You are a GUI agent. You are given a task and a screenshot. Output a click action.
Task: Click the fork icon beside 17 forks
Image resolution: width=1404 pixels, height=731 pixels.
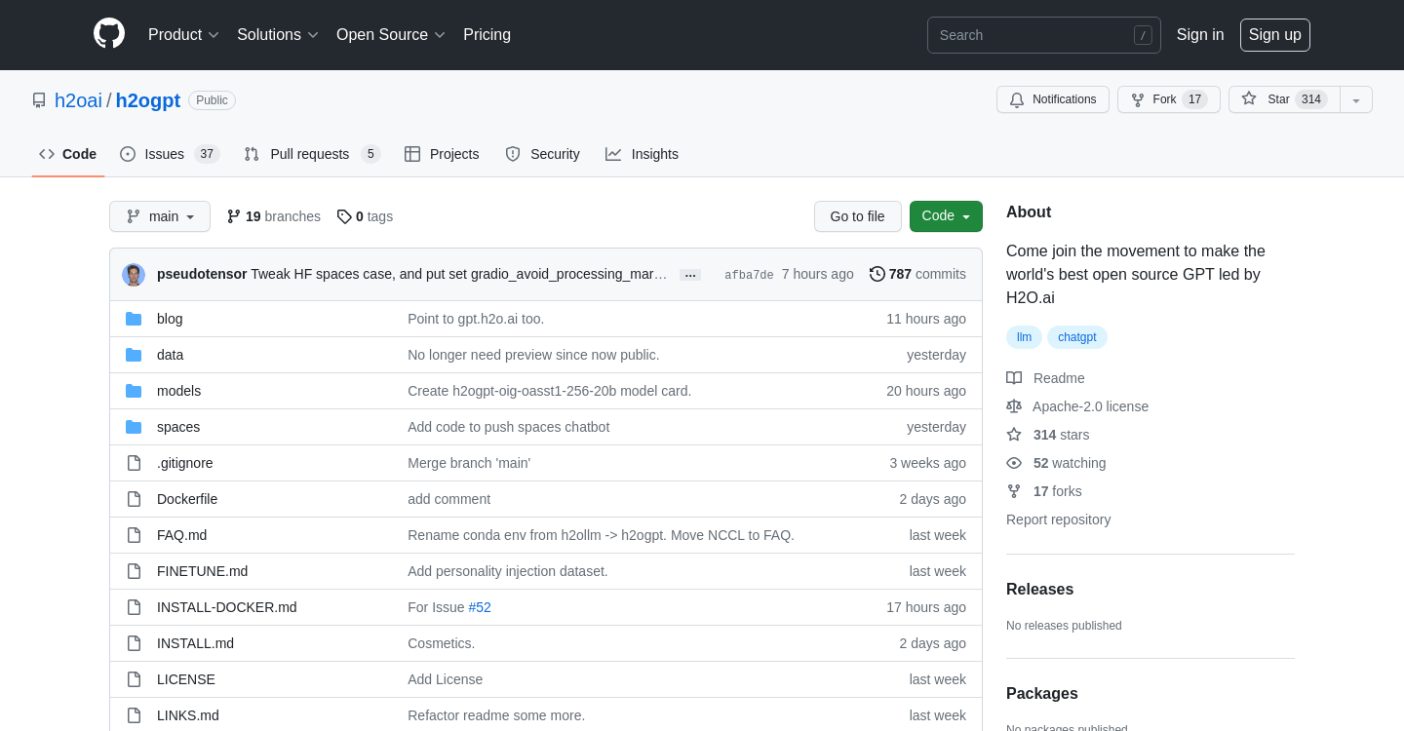pos(1014,491)
